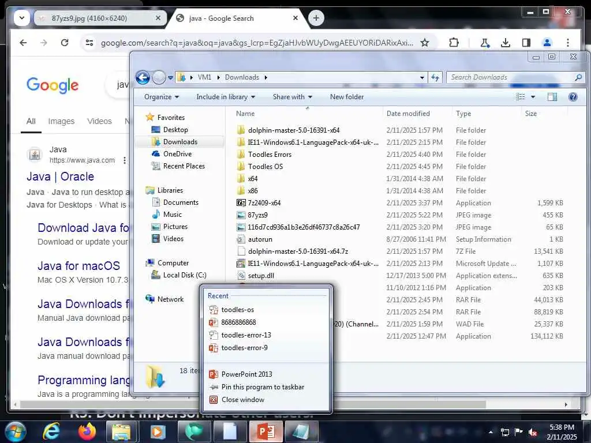This screenshot has height=443, width=591.
Task: Open toodles-error-13 recent item
Action: pos(266,335)
